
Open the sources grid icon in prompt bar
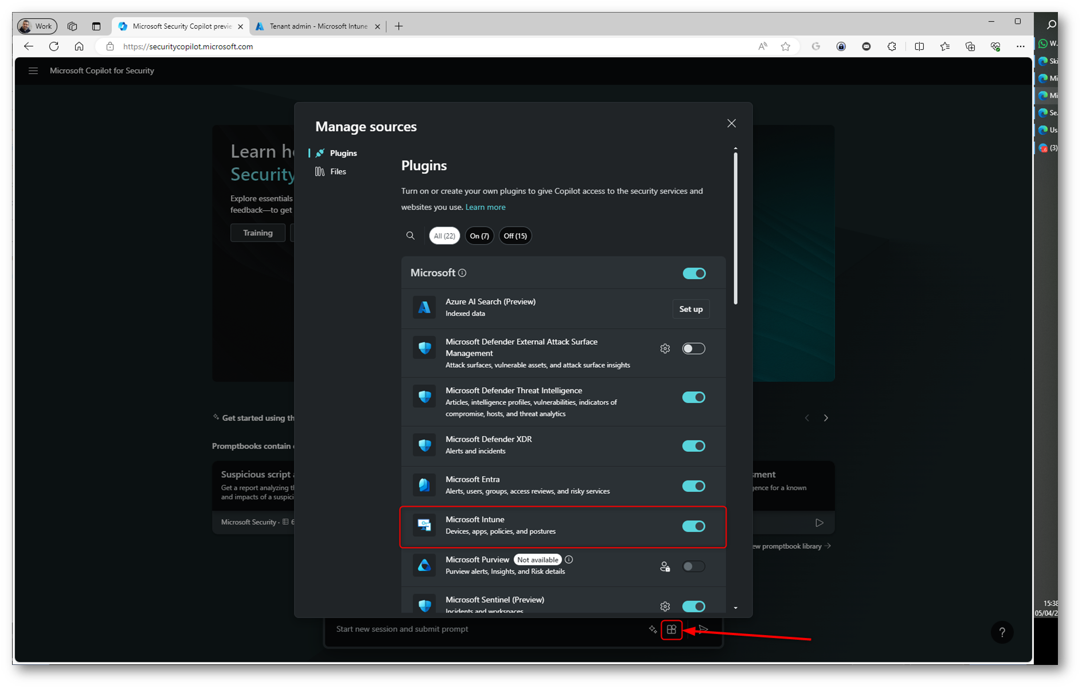coord(671,629)
